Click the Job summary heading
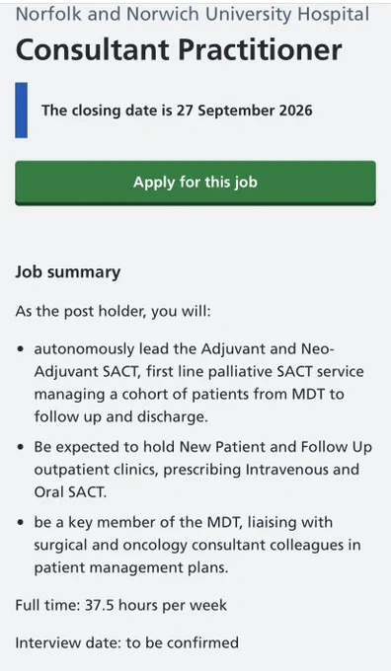Screen dimensions: 391x671 [x=68, y=272]
